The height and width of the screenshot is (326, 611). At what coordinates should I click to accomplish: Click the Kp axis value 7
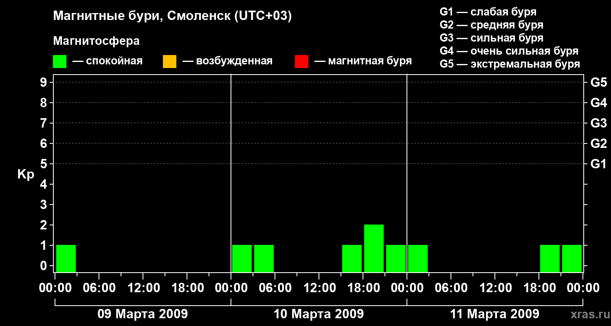tap(44, 123)
